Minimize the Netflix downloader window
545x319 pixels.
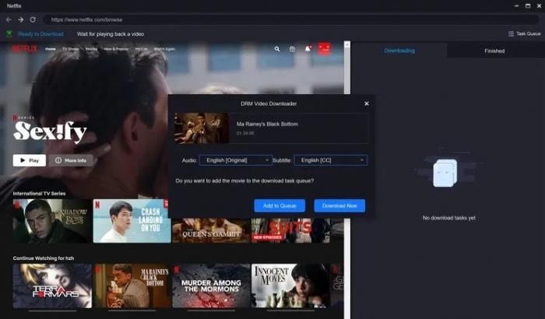pos(516,6)
